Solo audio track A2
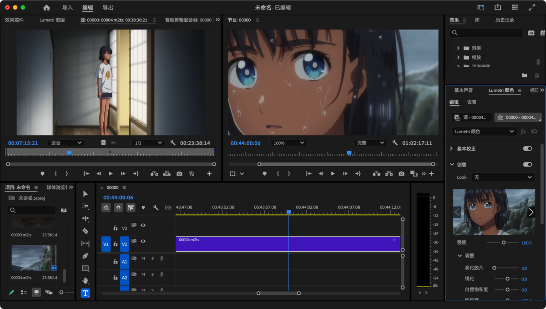Image resolution: width=546 pixels, height=309 pixels. [x=152, y=274]
